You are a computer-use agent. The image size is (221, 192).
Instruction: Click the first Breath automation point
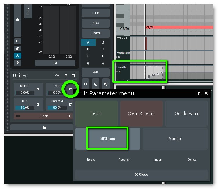[145, 79]
